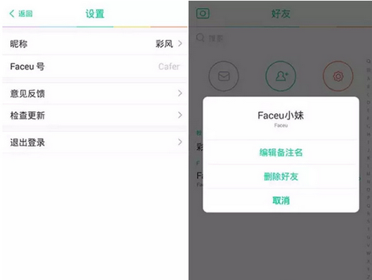
Task: Expand 检查更新 chevron arrow
Action: coord(180,115)
